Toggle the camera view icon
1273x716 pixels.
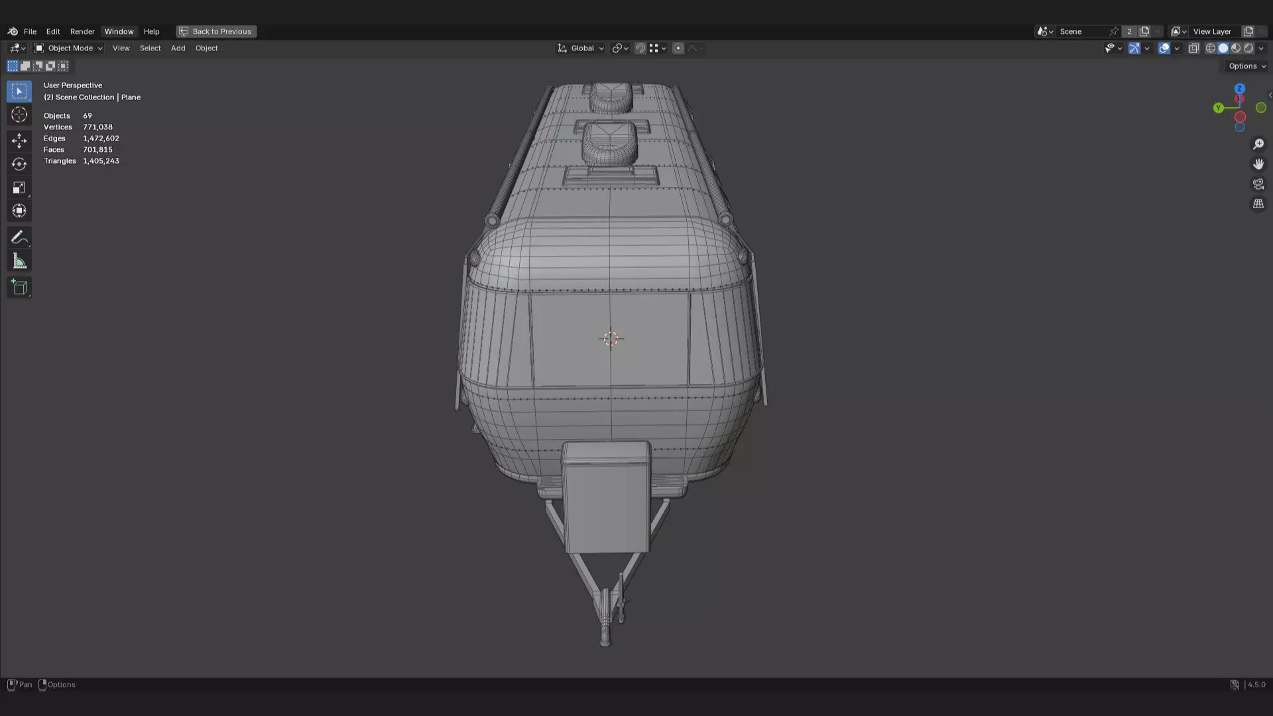[x=1258, y=184]
